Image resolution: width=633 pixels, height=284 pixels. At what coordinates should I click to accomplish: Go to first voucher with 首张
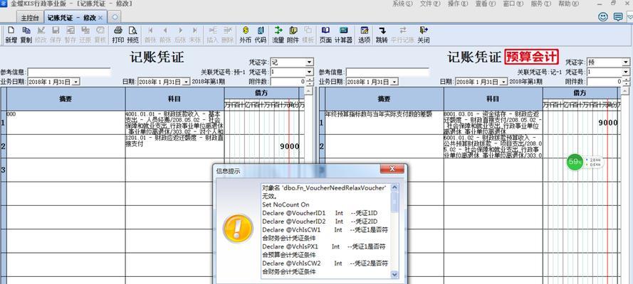(150, 35)
